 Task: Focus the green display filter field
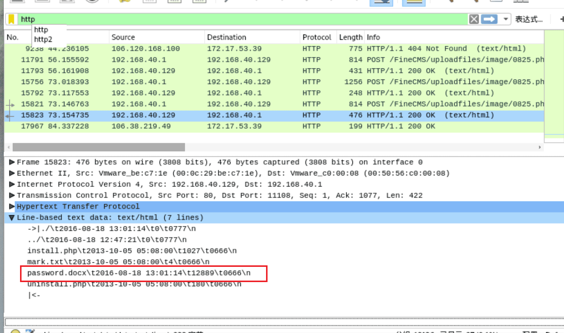click(x=243, y=19)
